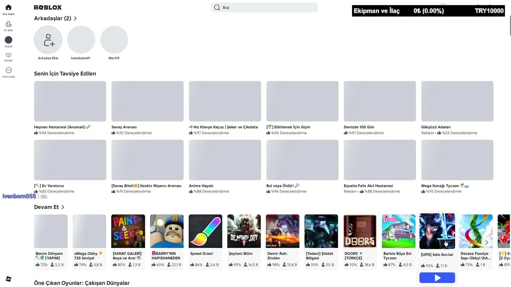This screenshot has height=287, width=511.
Task: Click Öne Çıkan Oyunlar: Çakışan Dünyalar heading
Action: pos(82,283)
